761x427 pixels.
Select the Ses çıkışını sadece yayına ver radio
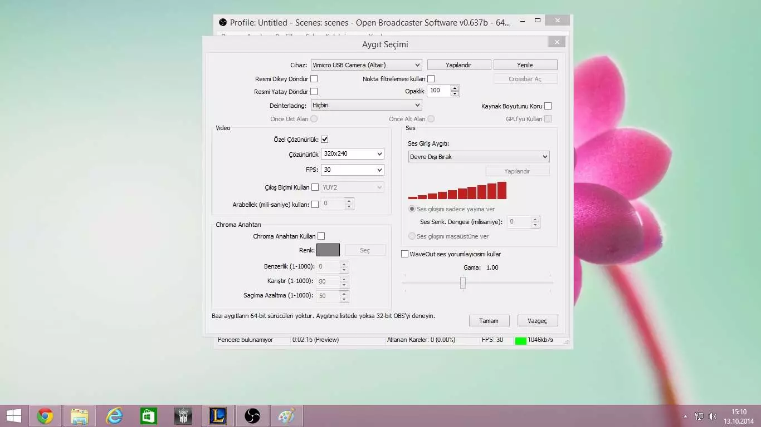(412, 209)
